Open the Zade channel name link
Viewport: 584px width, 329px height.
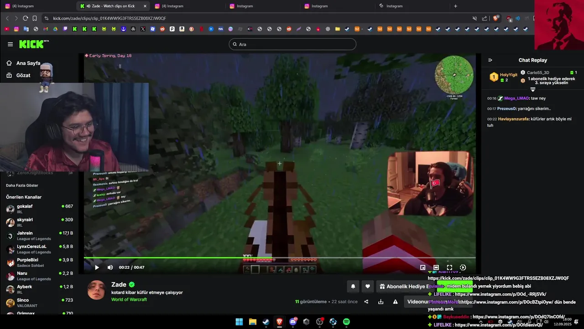coord(119,284)
